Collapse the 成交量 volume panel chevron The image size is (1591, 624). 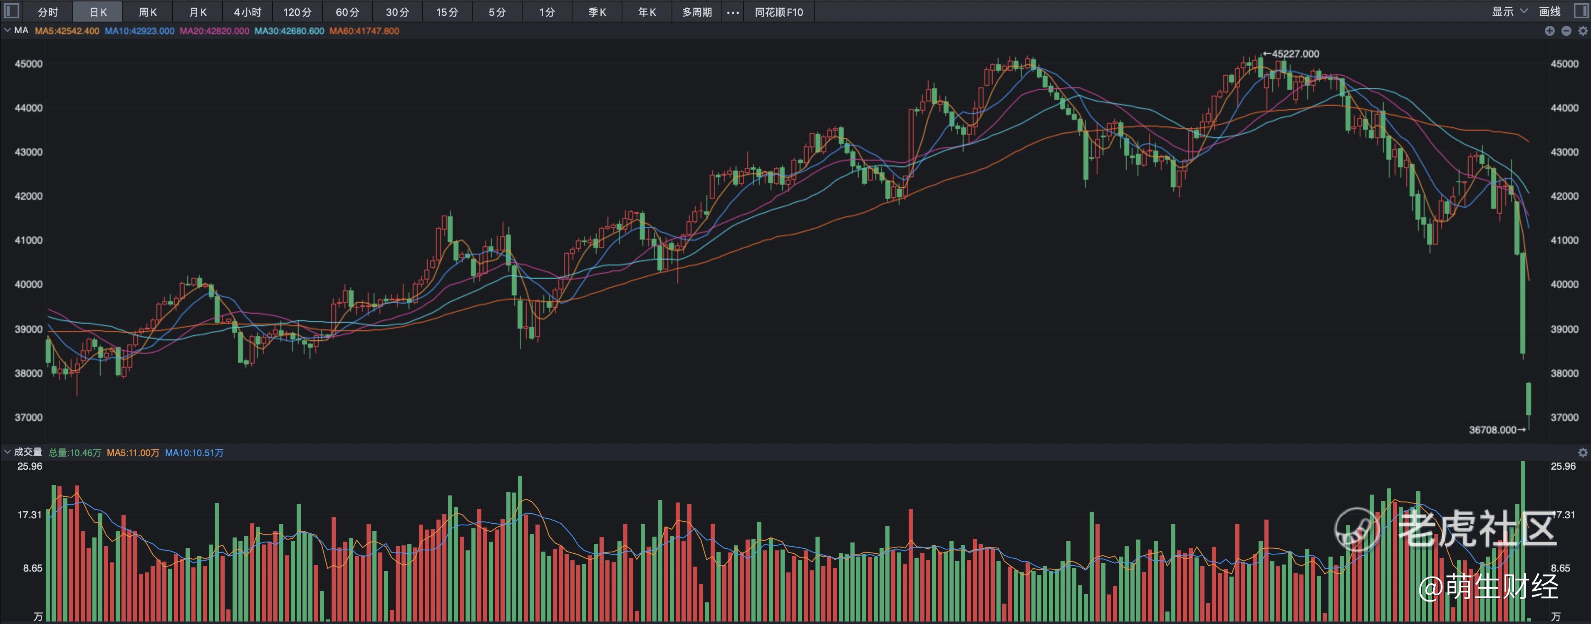[x=7, y=452]
